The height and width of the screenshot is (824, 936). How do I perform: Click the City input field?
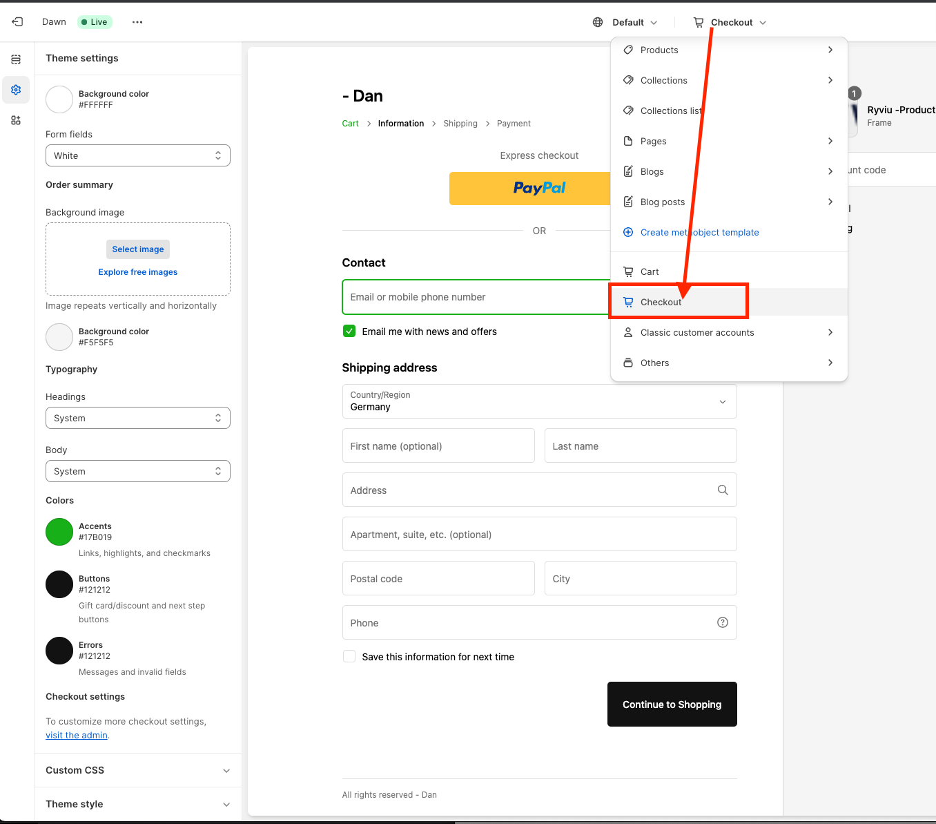point(641,578)
